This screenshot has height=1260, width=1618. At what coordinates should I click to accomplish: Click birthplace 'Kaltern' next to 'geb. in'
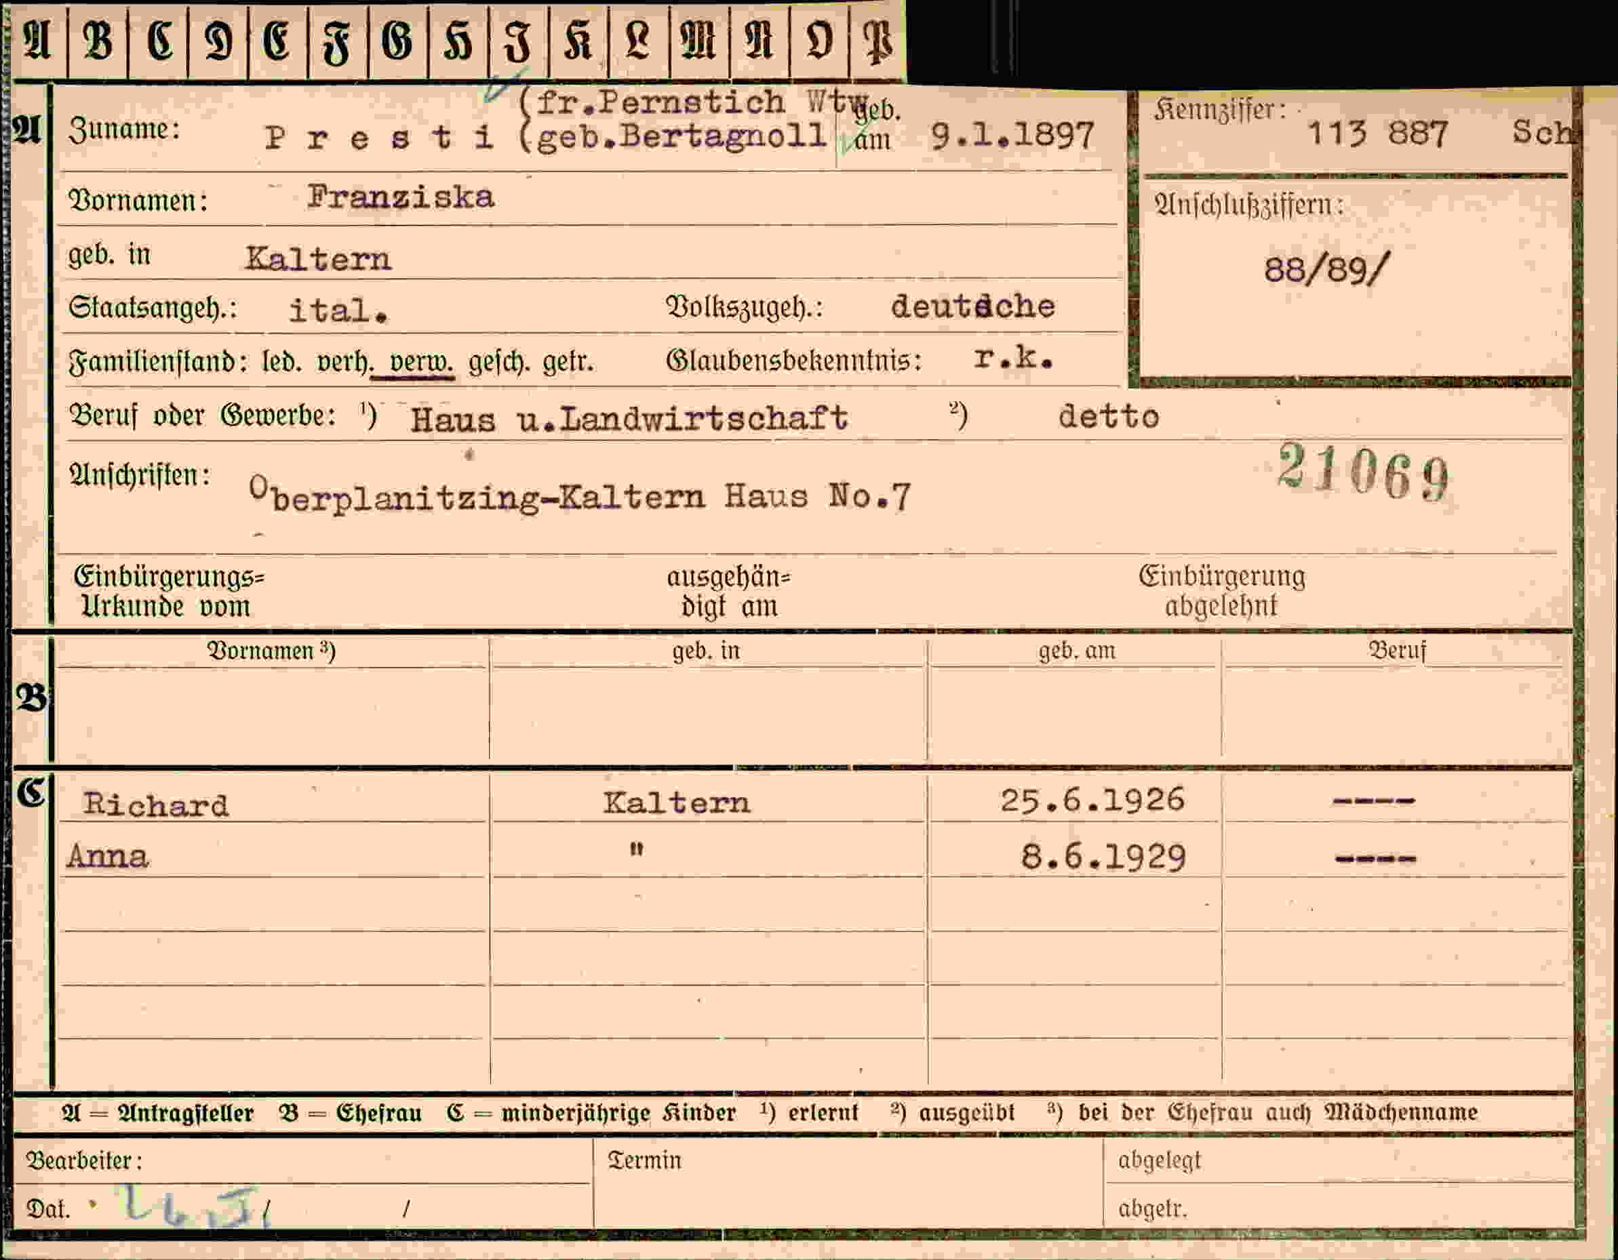[x=318, y=259]
